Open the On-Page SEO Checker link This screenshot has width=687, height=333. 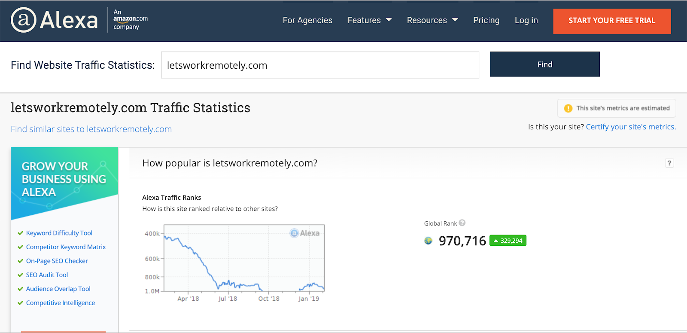pyautogui.click(x=57, y=261)
